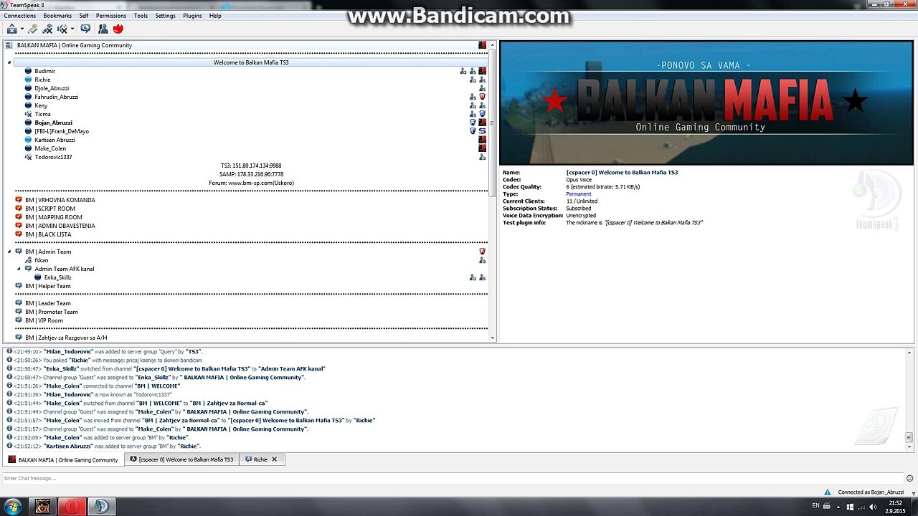The image size is (918, 516).
Task: Open the Tools menu
Action: pos(141,16)
